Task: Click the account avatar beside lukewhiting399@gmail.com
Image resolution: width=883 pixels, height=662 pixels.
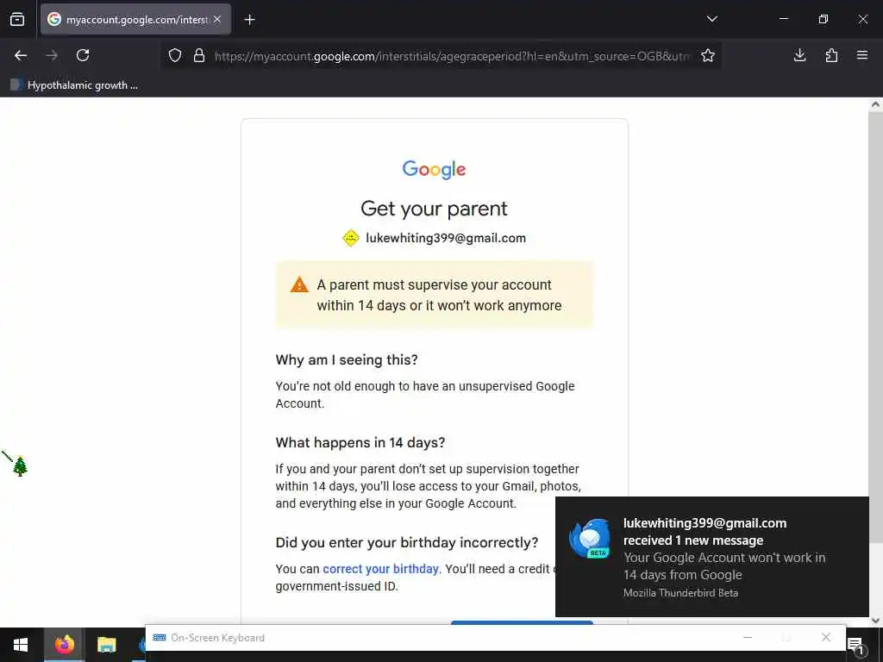Action: tap(351, 238)
